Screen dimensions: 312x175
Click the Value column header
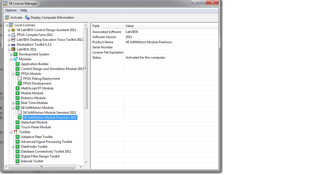171,26
